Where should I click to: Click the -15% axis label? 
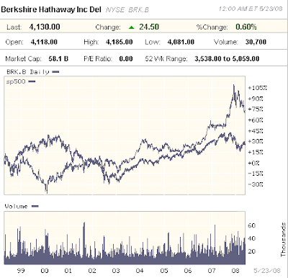pyautogui.click(x=256, y=174)
